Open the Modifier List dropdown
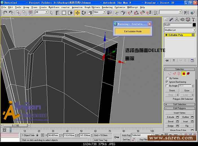198x146 pixels. tap(180, 30)
